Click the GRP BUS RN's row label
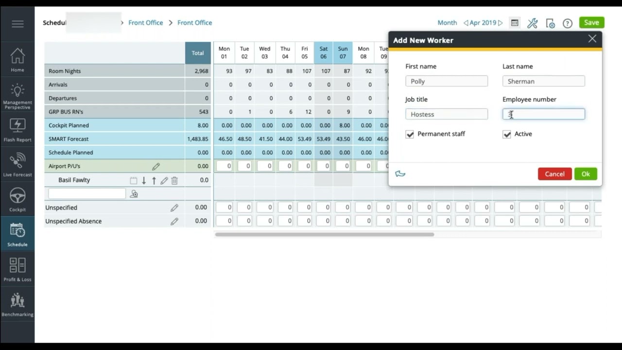Viewport: 622px width, 350px height. (66, 112)
